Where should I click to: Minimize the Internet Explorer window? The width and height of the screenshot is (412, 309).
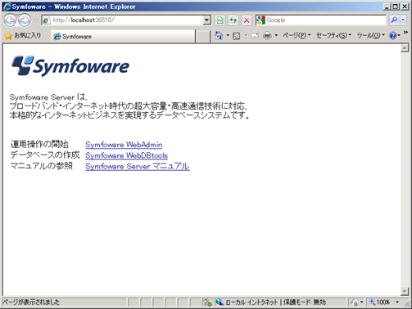[x=387, y=7]
